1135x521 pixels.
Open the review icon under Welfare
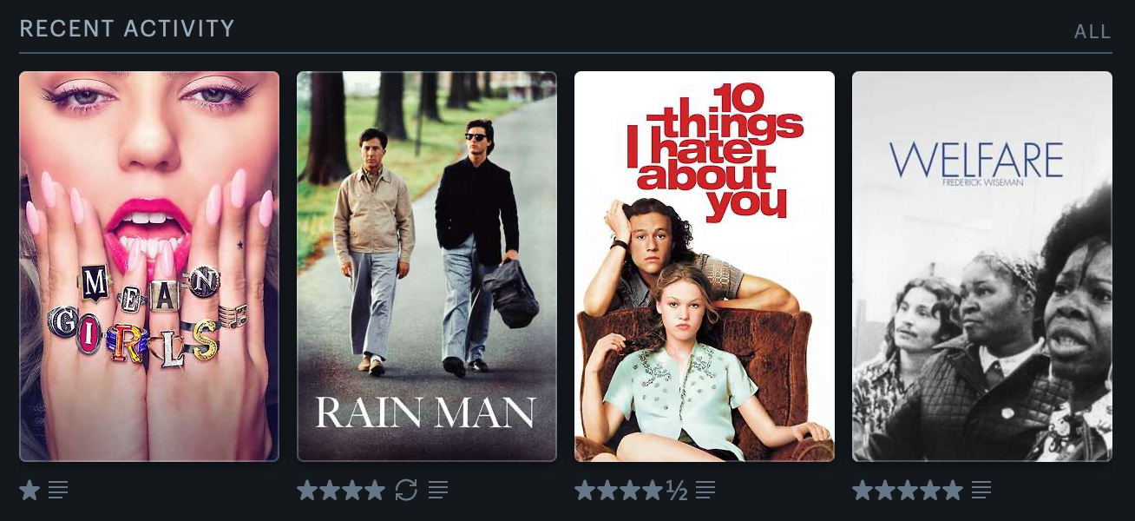(981, 491)
